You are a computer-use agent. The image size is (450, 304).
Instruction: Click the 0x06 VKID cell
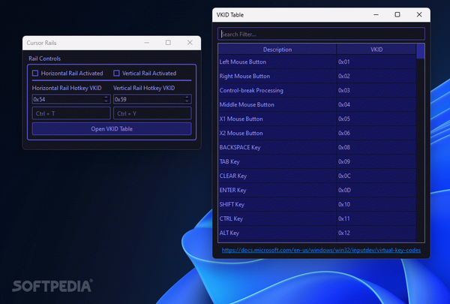point(376,133)
